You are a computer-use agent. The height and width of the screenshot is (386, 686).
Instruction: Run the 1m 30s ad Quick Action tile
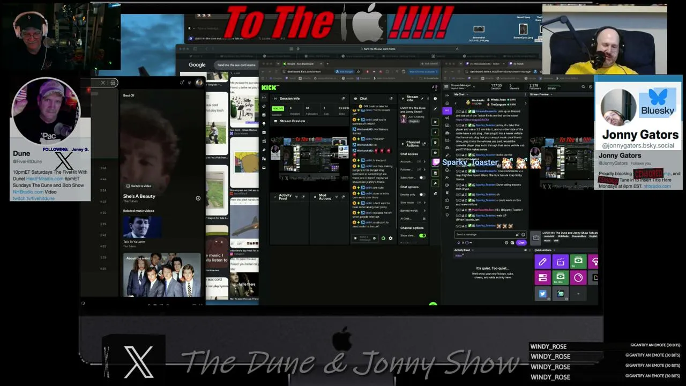560,278
